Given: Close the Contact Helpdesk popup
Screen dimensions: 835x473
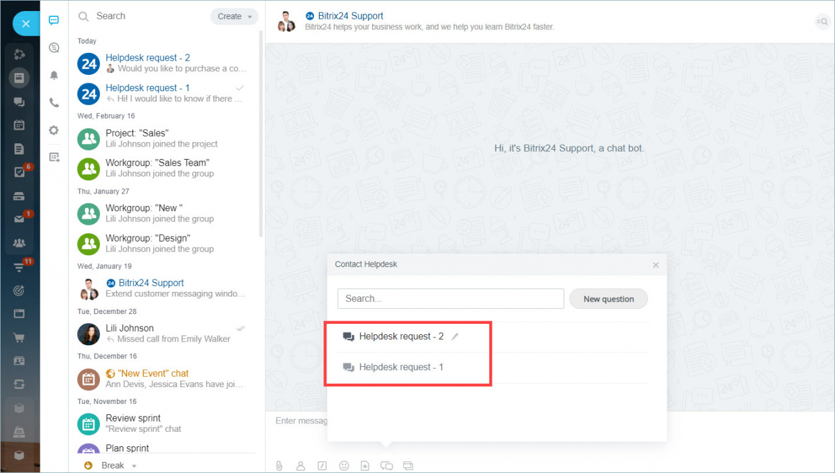Looking at the screenshot, I should pyautogui.click(x=656, y=265).
